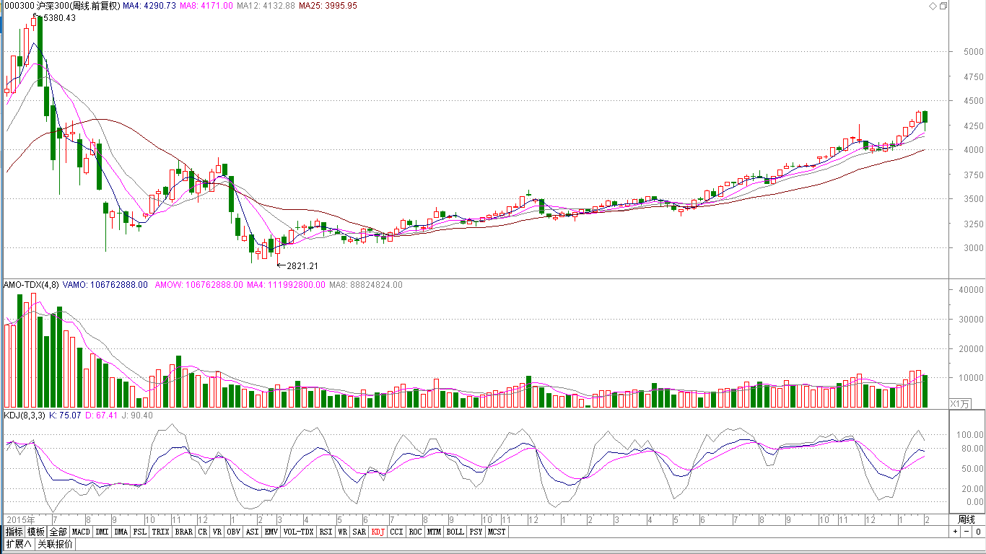Viewport: 986px width, 554px height.
Task: Select the ROC indicator tab
Action: click(415, 532)
